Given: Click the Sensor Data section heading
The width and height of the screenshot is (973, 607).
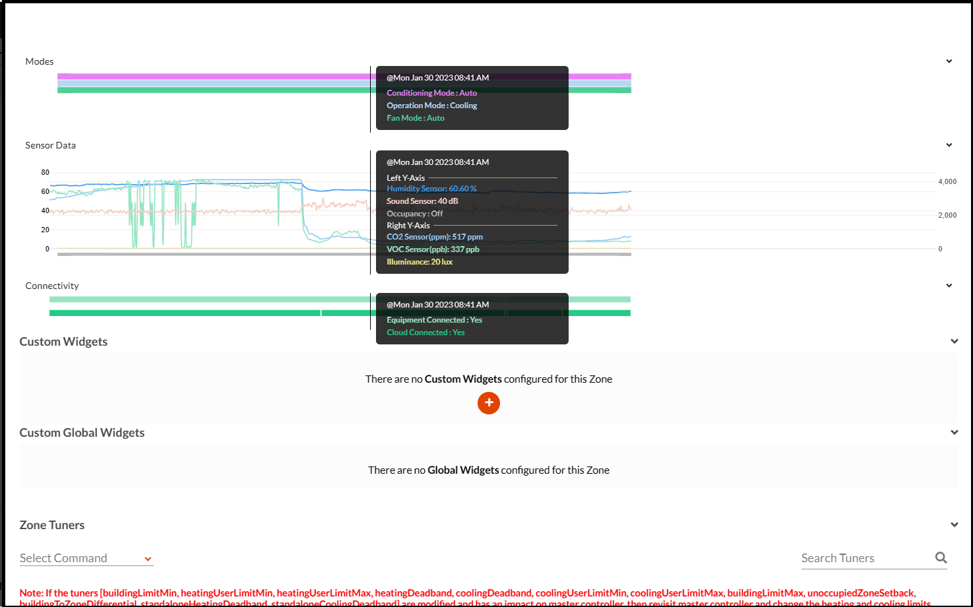Looking at the screenshot, I should point(51,145).
